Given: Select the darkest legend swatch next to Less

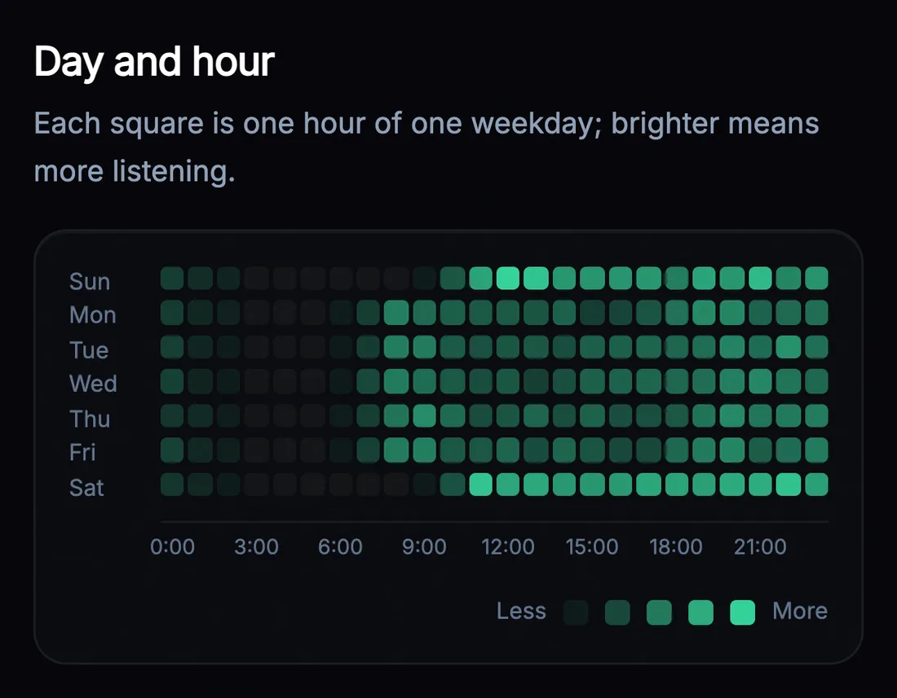Looking at the screenshot, I should (x=576, y=612).
